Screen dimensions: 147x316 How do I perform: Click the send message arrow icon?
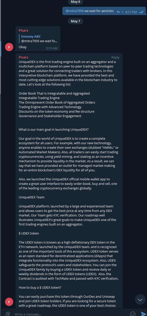tap(143, 314)
